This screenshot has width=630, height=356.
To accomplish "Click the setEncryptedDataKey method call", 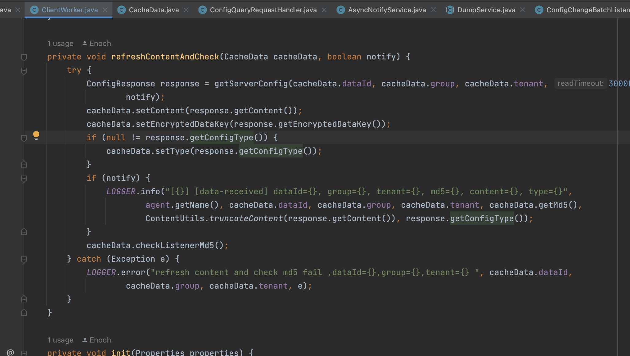I will 182,124.
